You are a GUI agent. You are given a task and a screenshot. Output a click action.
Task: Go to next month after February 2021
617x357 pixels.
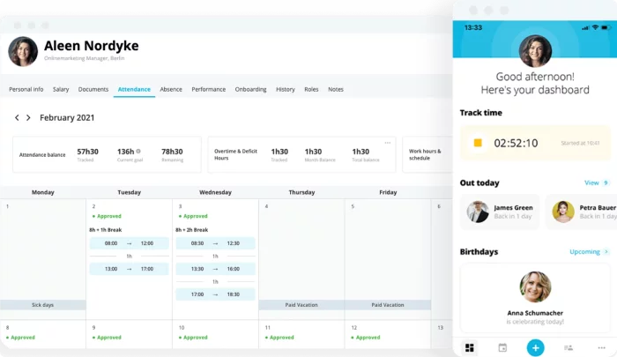28,117
